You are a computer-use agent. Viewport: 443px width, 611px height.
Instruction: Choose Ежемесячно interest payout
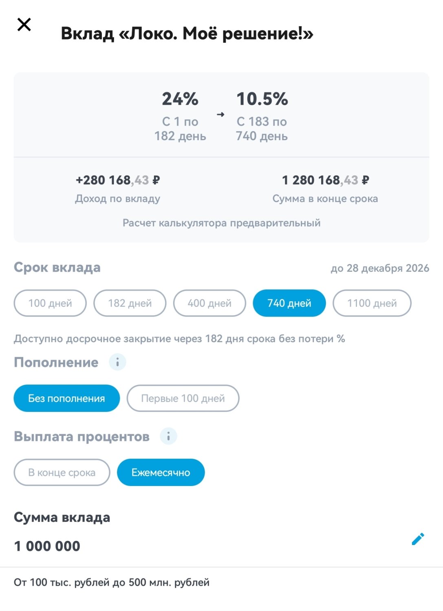tap(161, 473)
